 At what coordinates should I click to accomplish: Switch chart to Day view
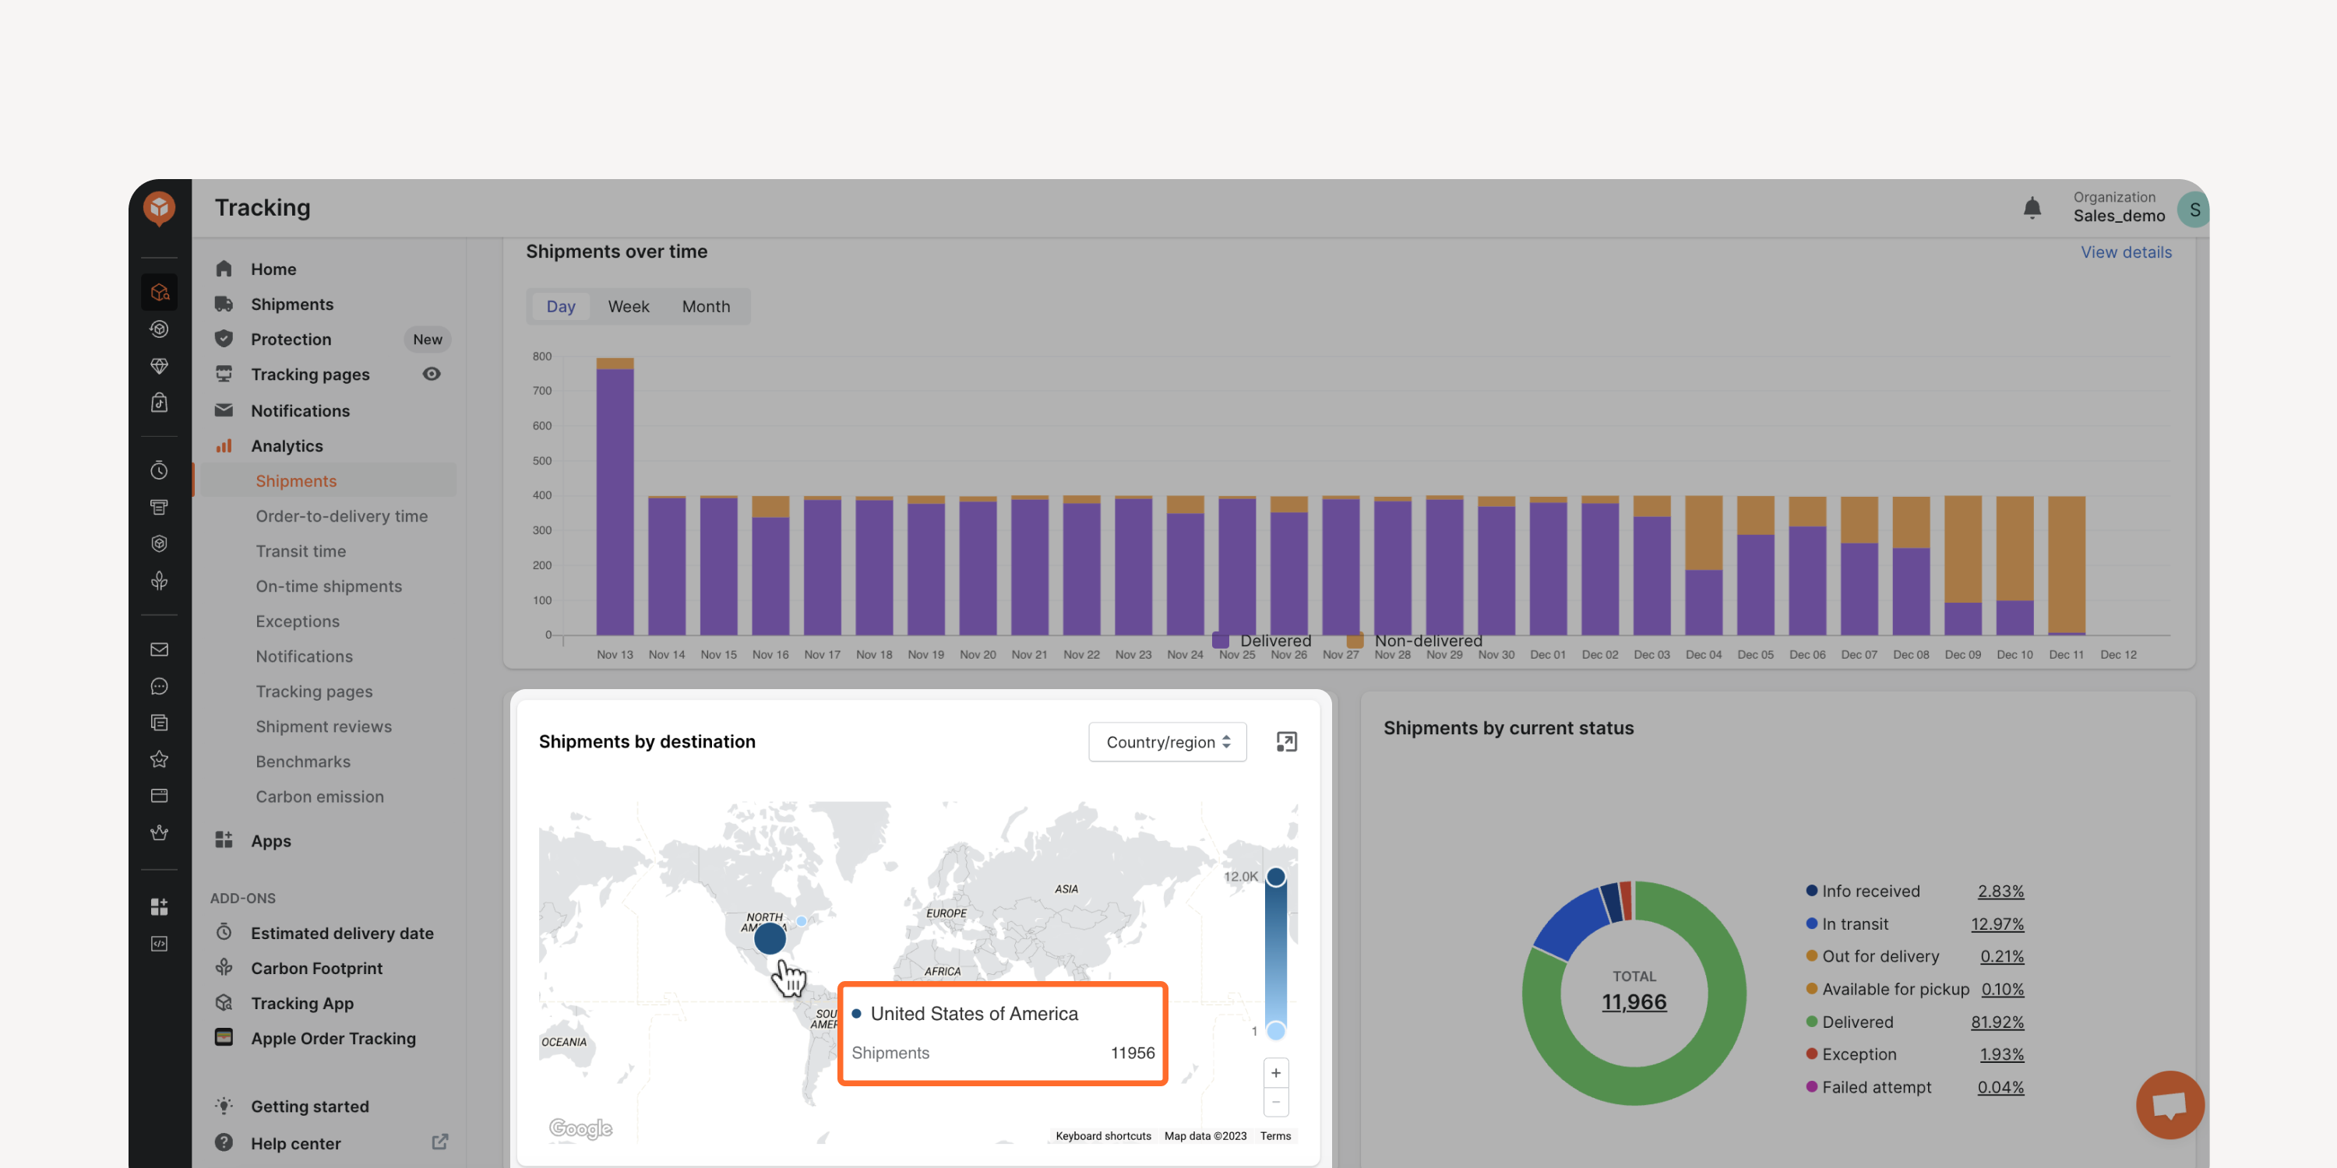tap(561, 307)
